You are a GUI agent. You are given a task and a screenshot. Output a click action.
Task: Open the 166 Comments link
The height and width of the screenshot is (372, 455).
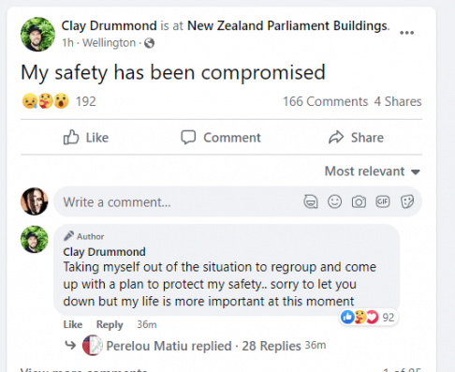click(325, 101)
